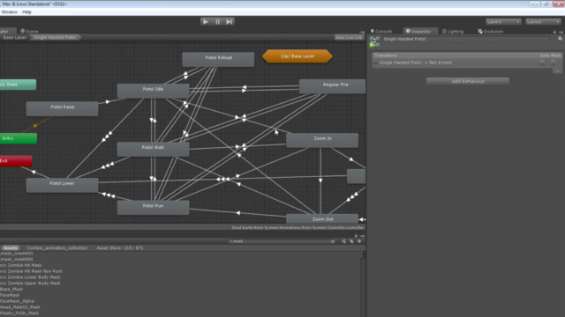Open the Lighting tab
The image size is (565, 317).
(x=453, y=32)
